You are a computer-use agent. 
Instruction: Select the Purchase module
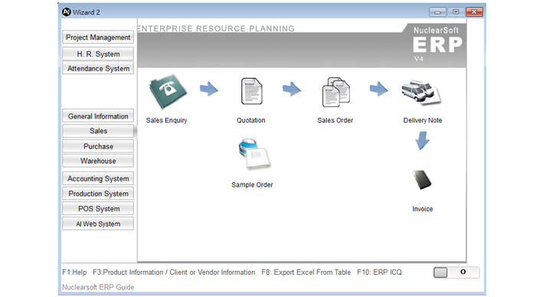[98, 146]
